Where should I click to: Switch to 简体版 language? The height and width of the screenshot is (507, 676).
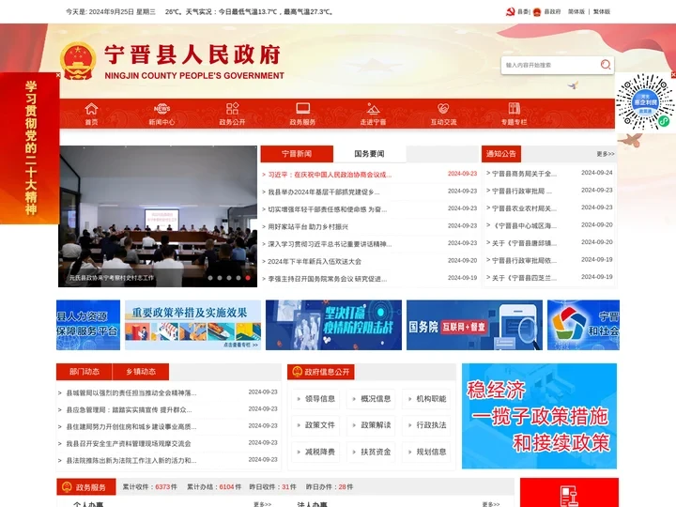point(576,11)
